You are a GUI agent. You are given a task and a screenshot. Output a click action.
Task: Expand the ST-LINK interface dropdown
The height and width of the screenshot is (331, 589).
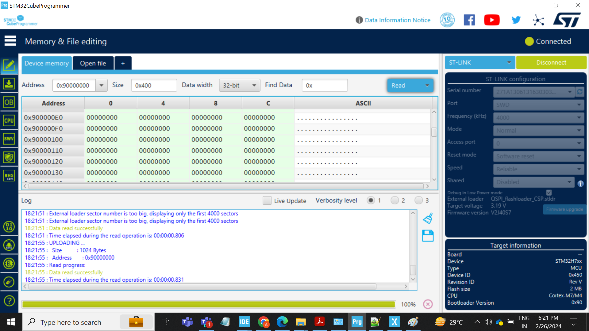tap(480, 63)
